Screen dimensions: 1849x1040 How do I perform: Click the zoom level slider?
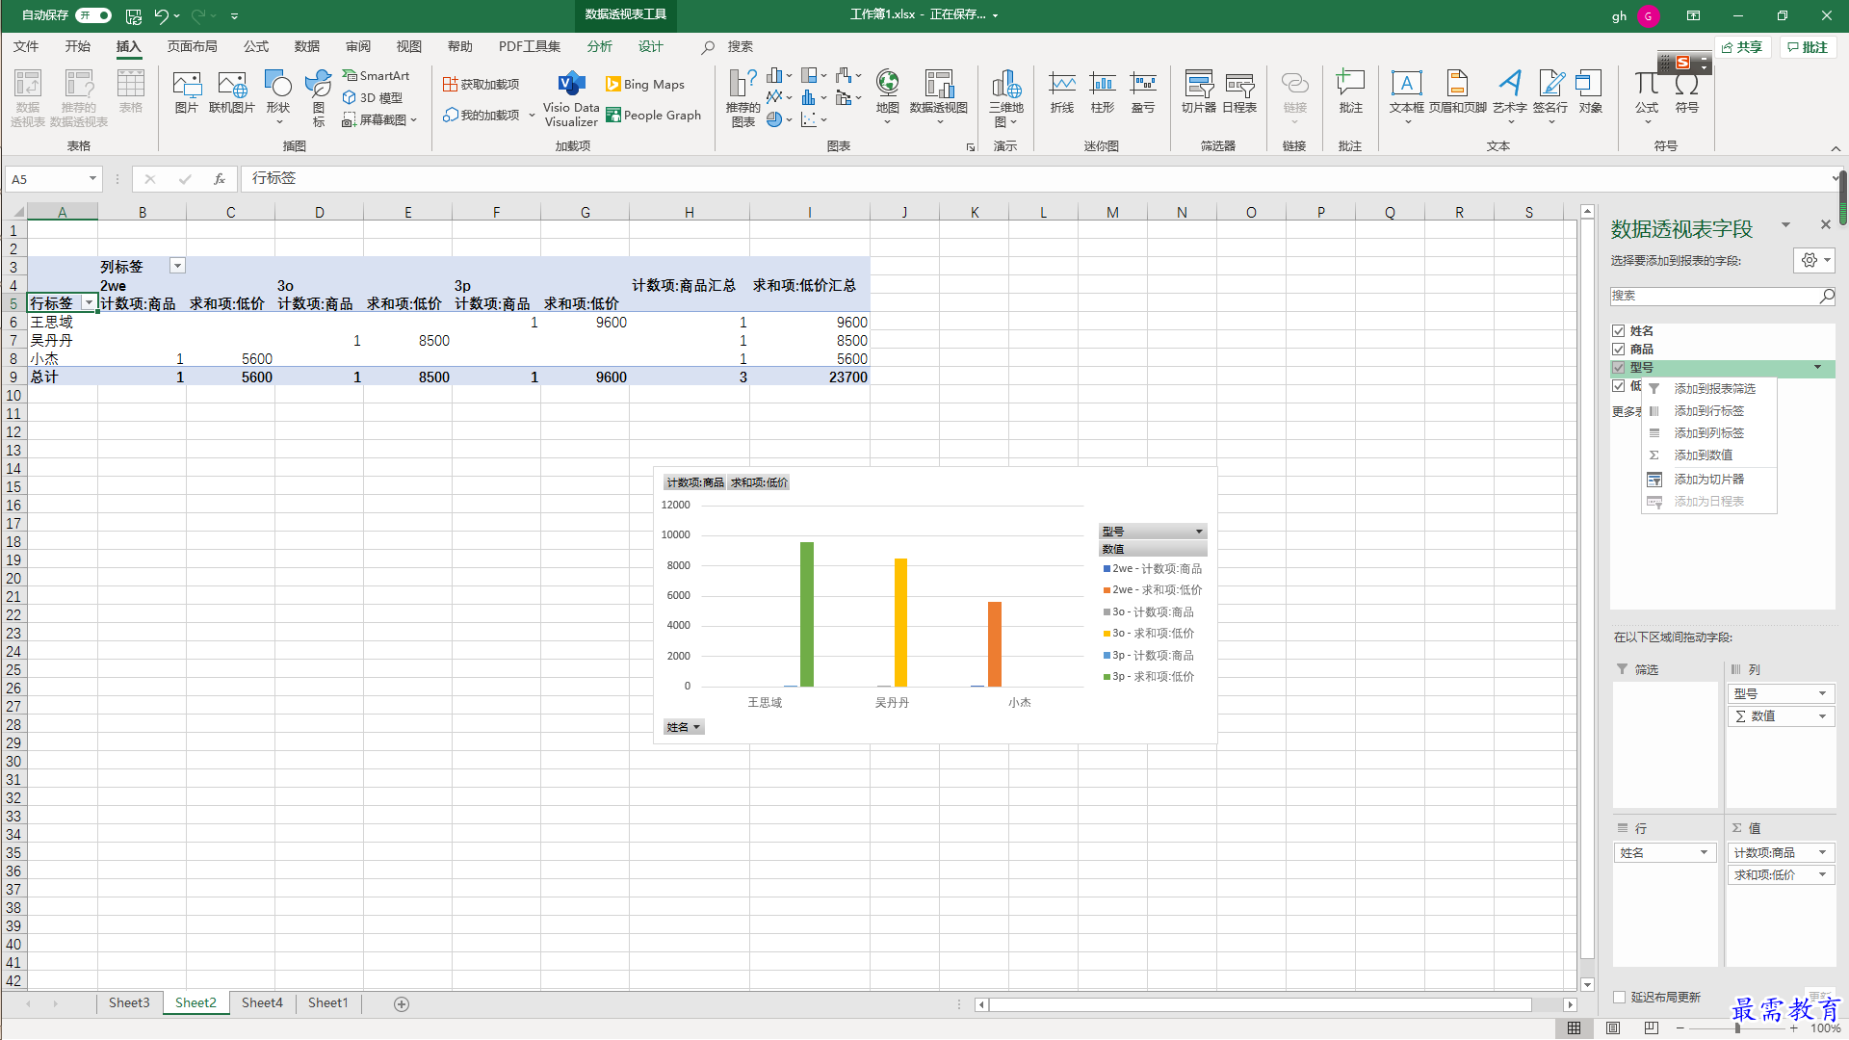[x=1737, y=1028]
